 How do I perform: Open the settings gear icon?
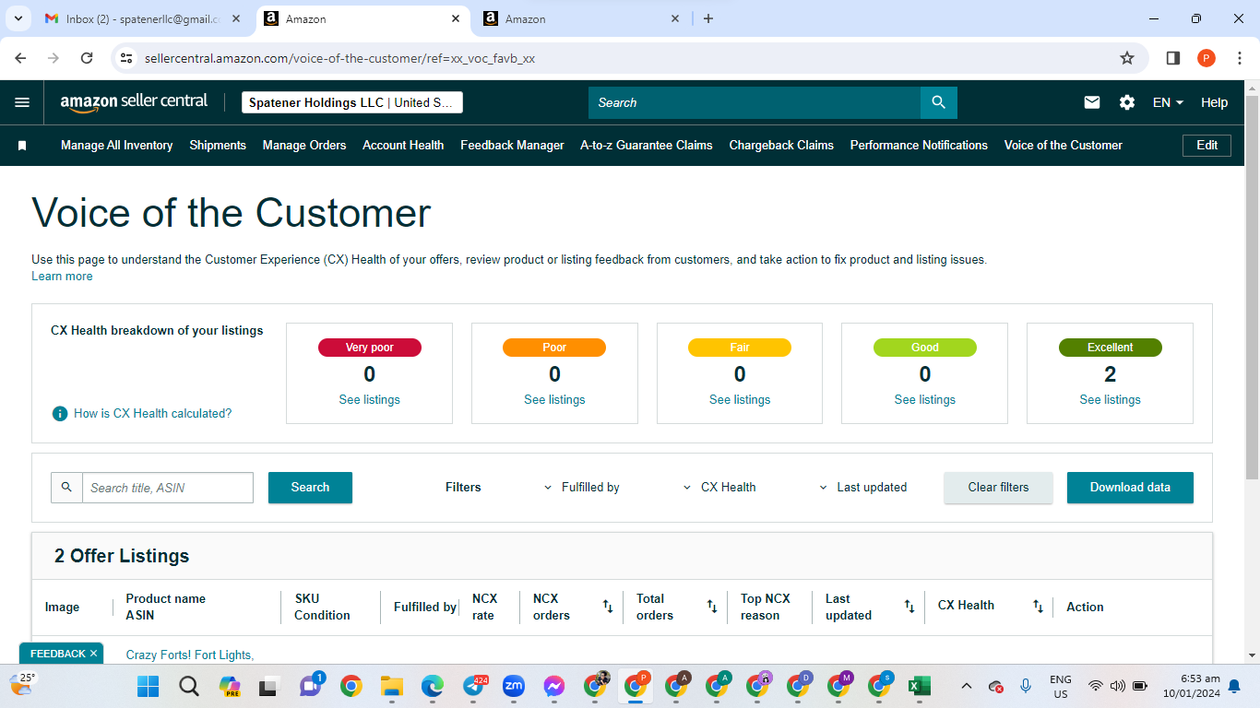[x=1127, y=102]
